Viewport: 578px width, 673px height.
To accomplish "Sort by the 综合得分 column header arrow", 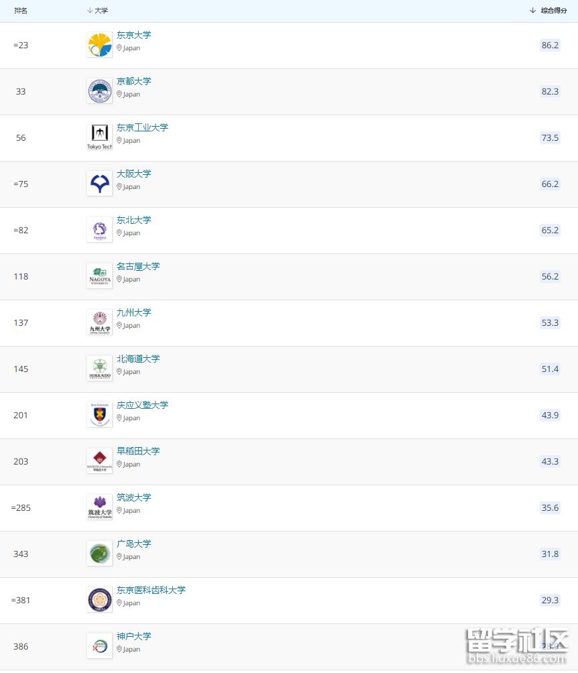I will [x=533, y=11].
